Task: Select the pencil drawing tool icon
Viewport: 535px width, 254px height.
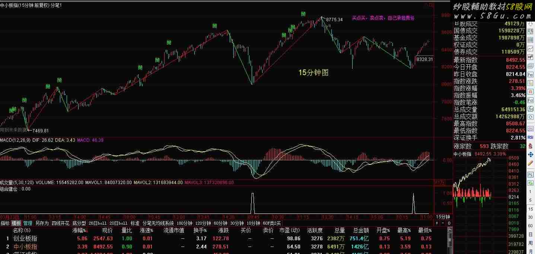Action: pos(531,163)
